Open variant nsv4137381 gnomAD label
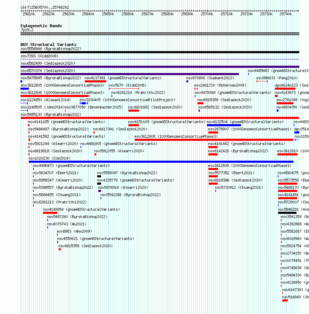 tap(123, 78)
